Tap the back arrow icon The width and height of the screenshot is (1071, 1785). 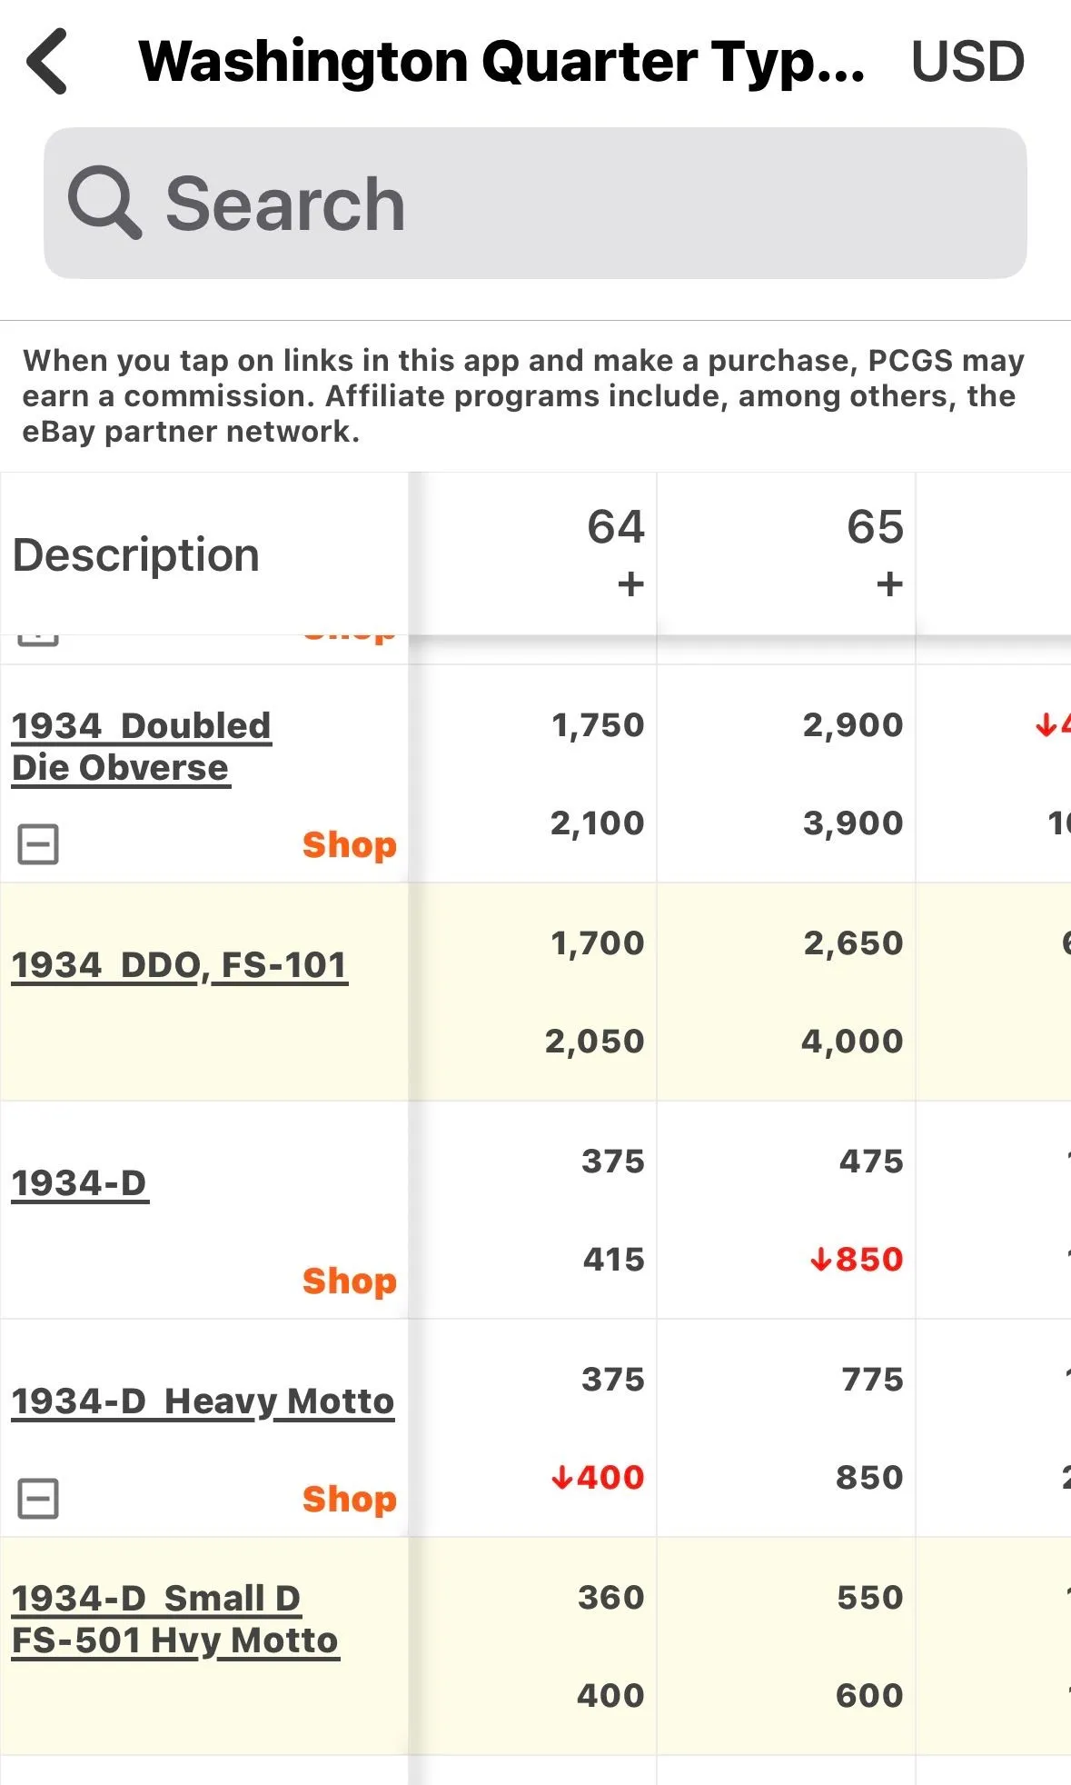click(47, 61)
